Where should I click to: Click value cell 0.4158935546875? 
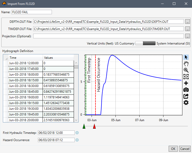coord(58,80)
